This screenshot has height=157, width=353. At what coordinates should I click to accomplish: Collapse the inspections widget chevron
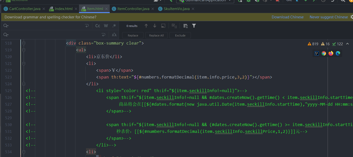(x=347, y=44)
